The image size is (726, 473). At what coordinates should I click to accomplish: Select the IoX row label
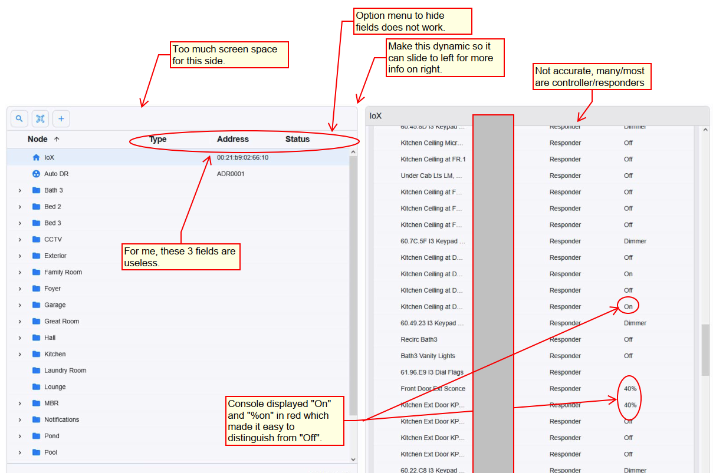point(49,157)
